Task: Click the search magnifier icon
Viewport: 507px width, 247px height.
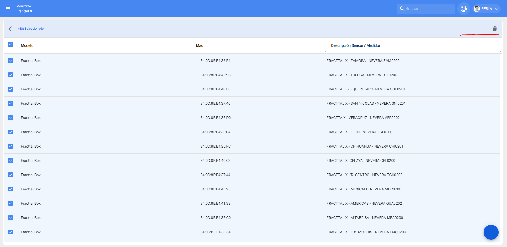Action: [x=402, y=9]
